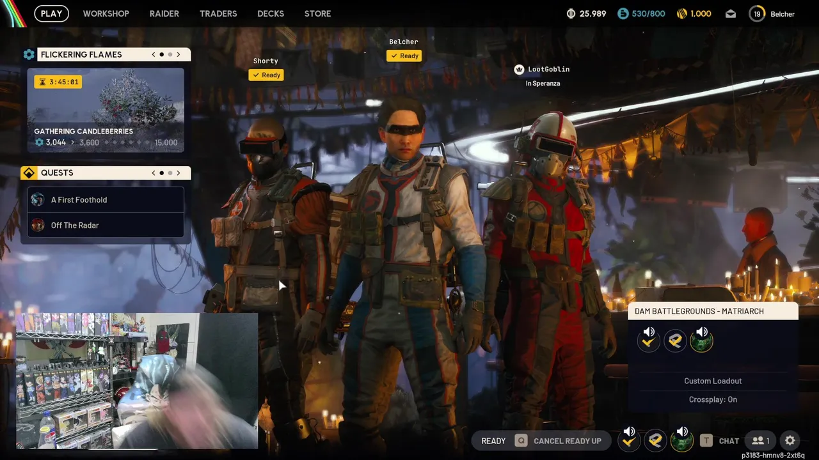Click LootGoblin's crown leader icon
The height and width of the screenshot is (460, 819).
[x=519, y=69]
